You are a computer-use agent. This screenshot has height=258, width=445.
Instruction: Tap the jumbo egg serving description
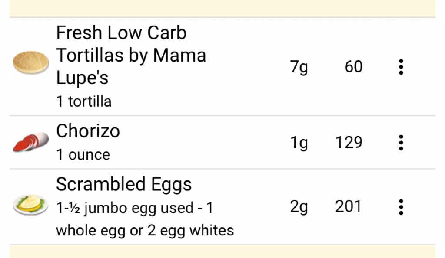tap(144, 219)
